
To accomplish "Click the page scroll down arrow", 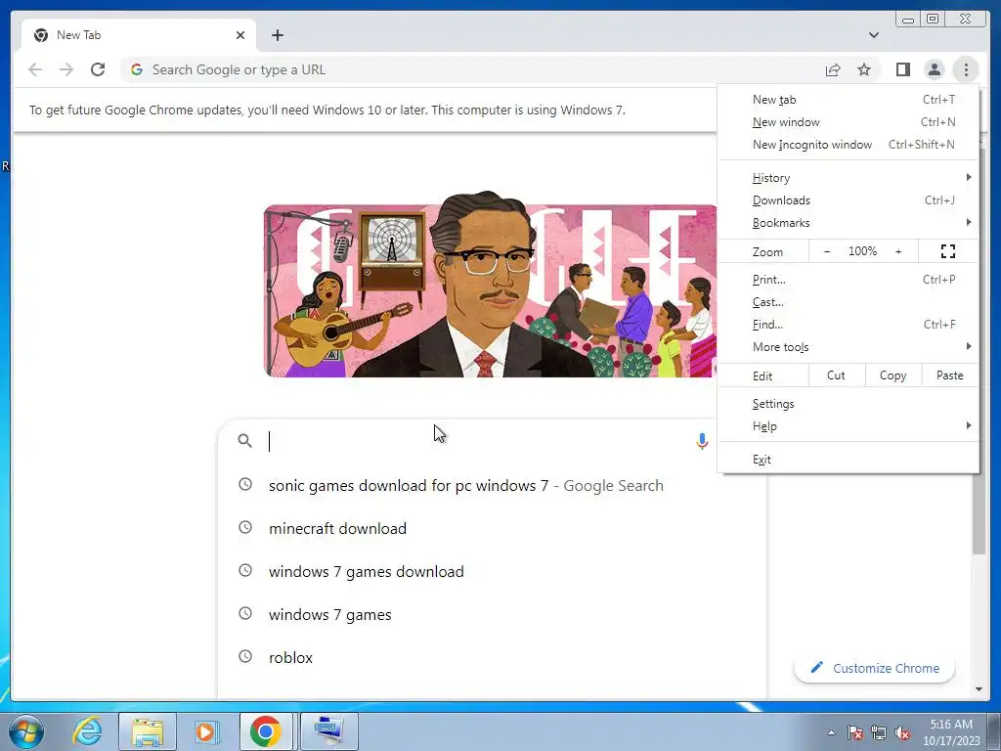I will click(x=979, y=689).
